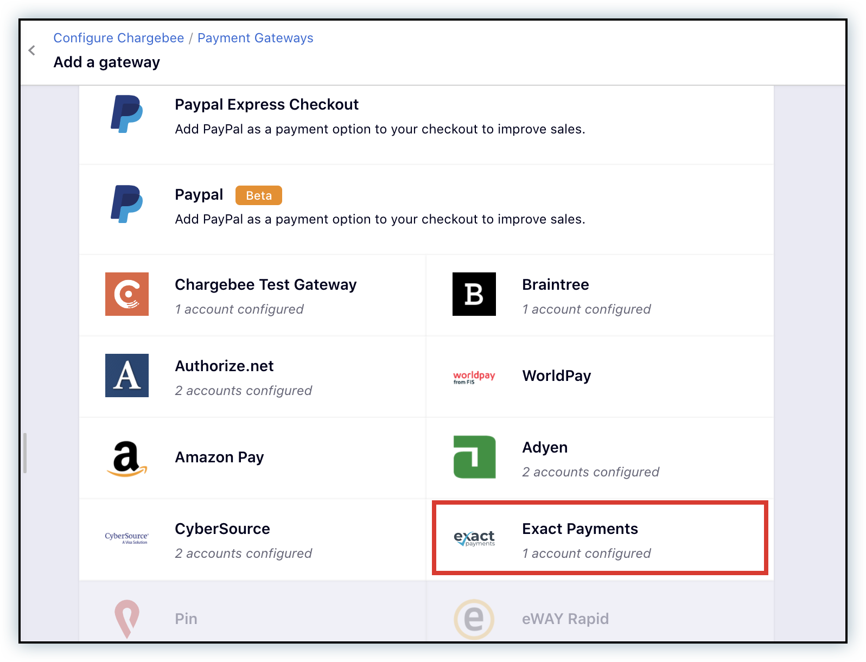The width and height of the screenshot is (866, 662).
Task: Click Exact Payments' '1 account configured' text
Action: [586, 553]
